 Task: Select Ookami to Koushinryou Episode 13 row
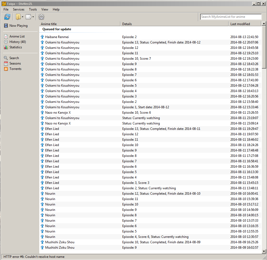[150, 42]
